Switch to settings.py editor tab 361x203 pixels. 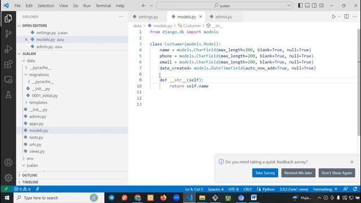(x=148, y=16)
